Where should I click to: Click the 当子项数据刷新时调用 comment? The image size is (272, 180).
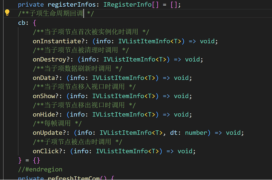pyautogui.click(x=78, y=68)
